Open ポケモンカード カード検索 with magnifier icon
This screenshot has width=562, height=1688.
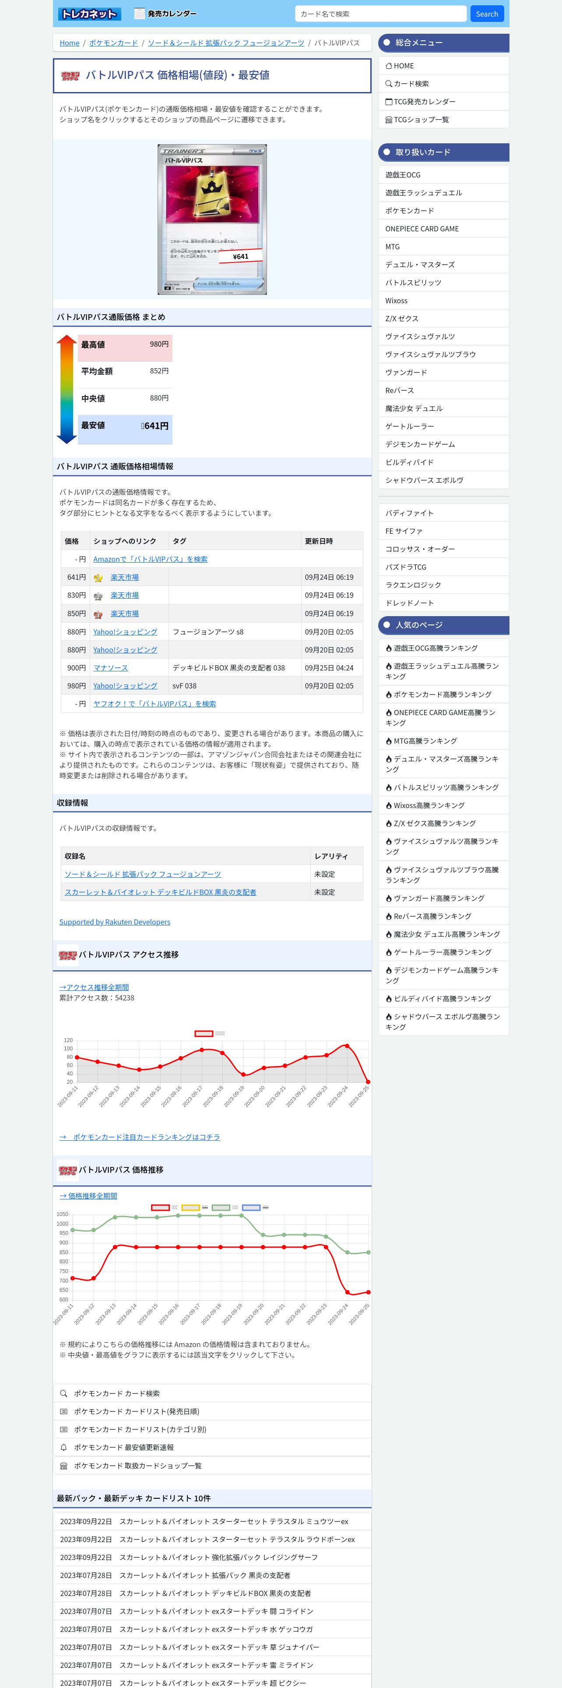pos(212,1394)
